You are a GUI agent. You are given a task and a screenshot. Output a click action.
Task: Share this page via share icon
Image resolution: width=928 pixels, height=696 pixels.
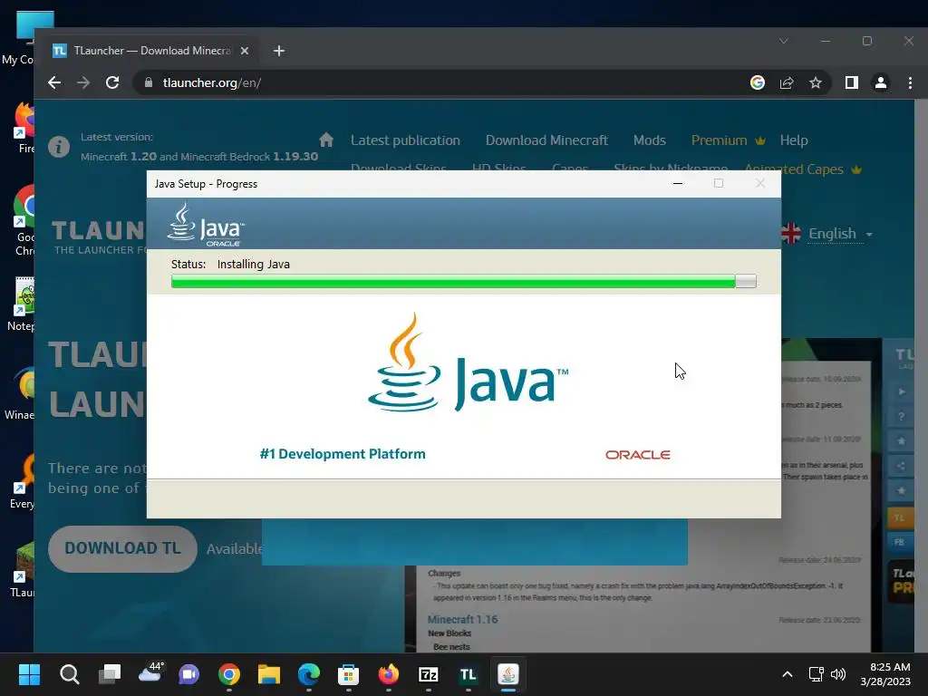pos(787,82)
